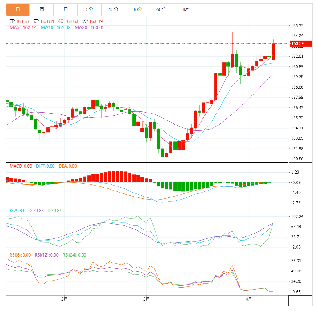
Task: Switch to the 周 weekly tab
Action: [x=42, y=9]
